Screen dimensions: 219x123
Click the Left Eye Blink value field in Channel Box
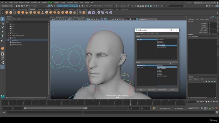212,31
